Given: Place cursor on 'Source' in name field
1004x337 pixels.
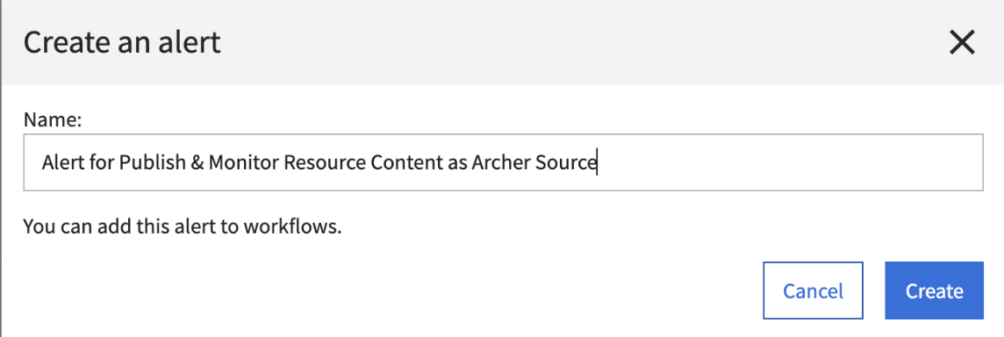Looking at the screenshot, I should [x=565, y=162].
